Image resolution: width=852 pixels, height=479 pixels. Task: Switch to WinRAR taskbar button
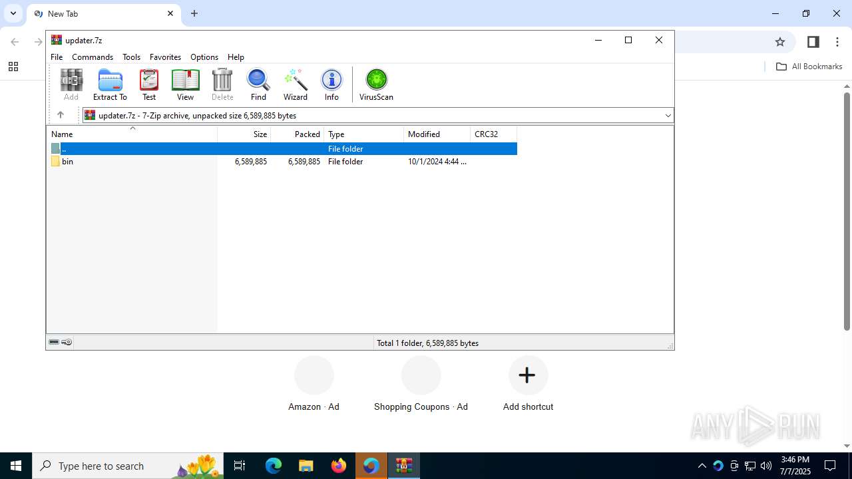click(x=404, y=466)
